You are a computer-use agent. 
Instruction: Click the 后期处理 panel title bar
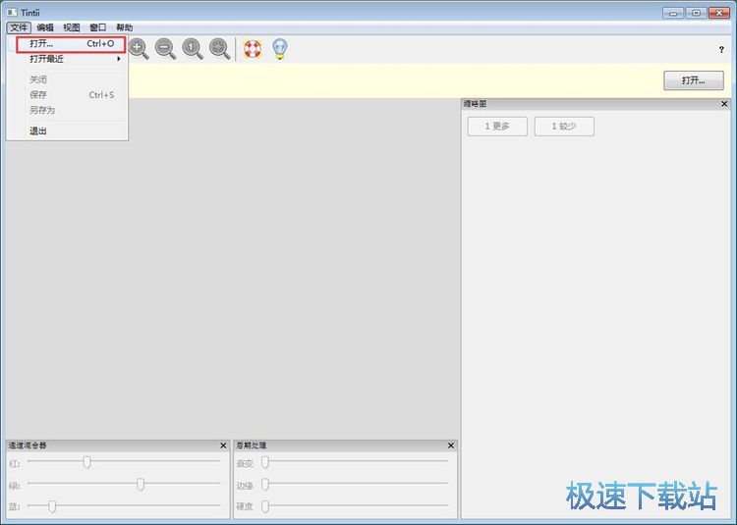[346, 446]
